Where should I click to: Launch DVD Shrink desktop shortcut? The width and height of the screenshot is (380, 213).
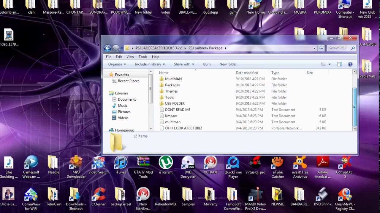click(323, 197)
